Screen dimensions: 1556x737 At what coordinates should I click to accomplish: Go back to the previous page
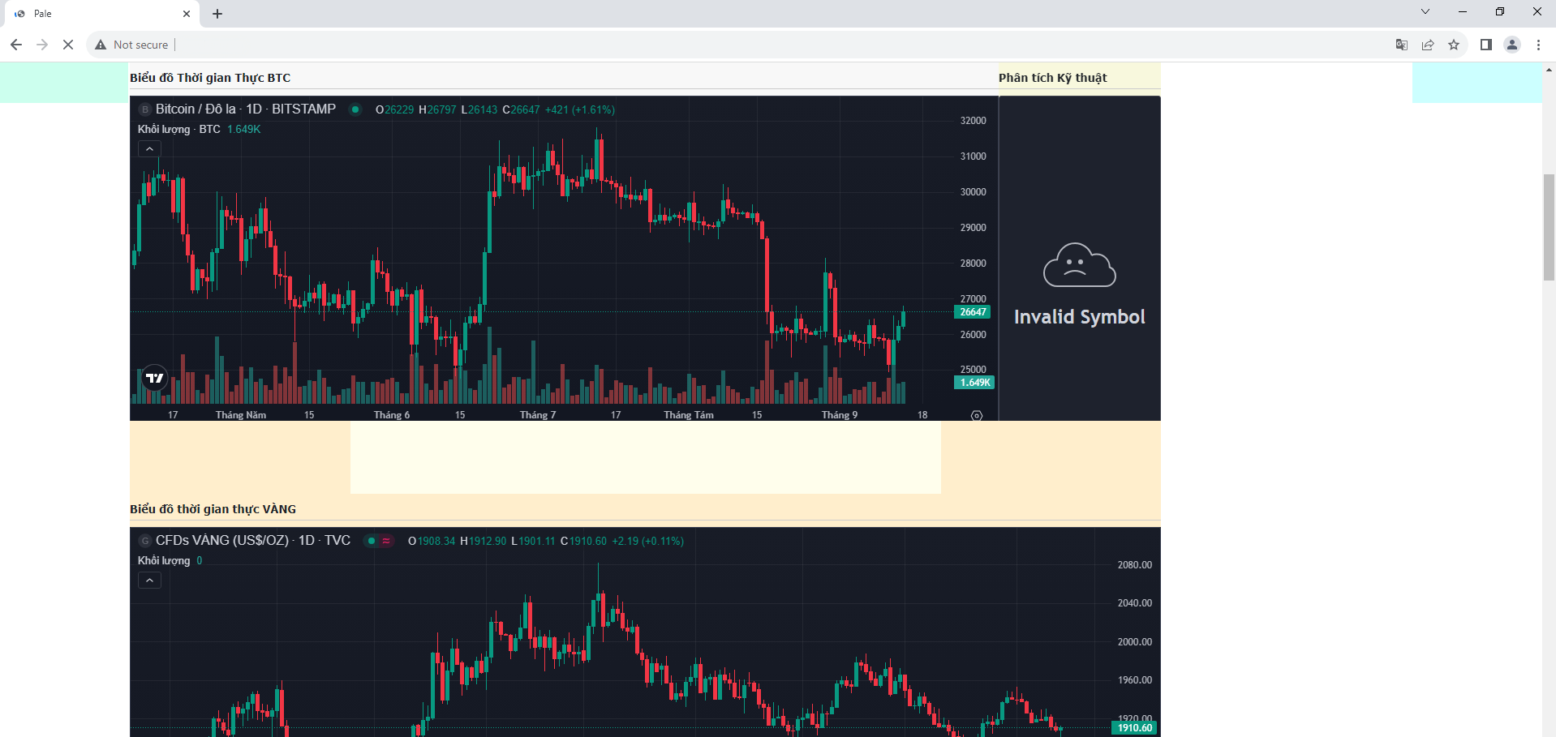tap(16, 45)
